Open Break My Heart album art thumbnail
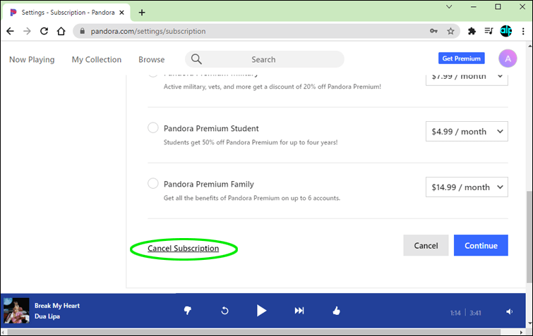 pos(16,310)
